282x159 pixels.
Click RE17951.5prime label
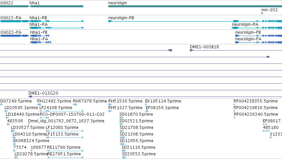(x=64, y=154)
